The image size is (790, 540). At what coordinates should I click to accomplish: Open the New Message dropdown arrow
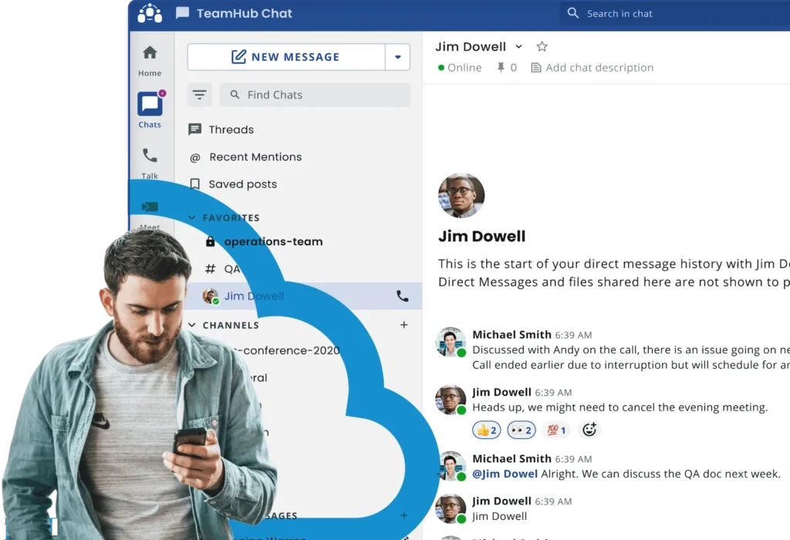[398, 57]
